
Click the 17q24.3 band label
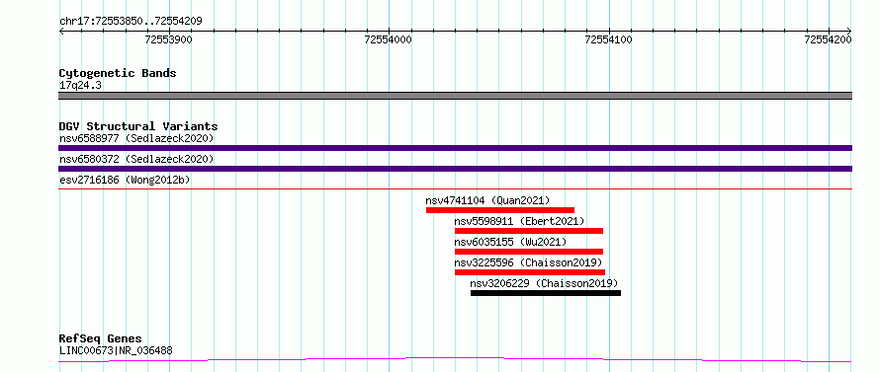80,86
